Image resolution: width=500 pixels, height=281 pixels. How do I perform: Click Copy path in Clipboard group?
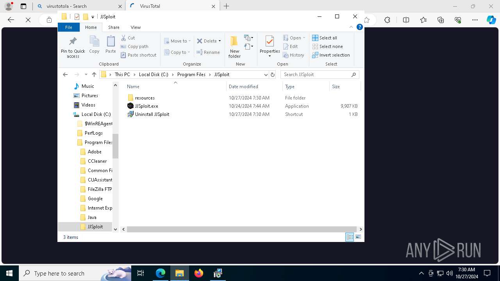pos(134,46)
